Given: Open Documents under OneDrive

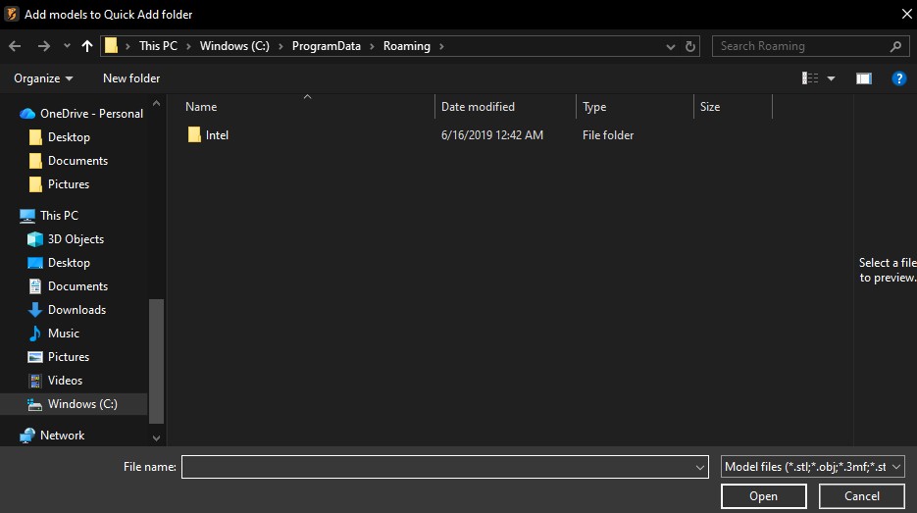Looking at the screenshot, I should pyautogui.click(x=77, y=160).
